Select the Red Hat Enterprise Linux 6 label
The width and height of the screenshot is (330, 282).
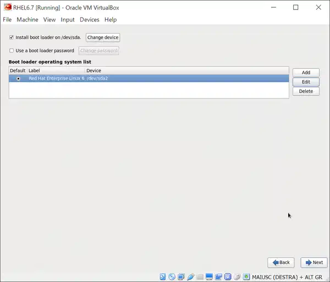[x=57, y=78]
